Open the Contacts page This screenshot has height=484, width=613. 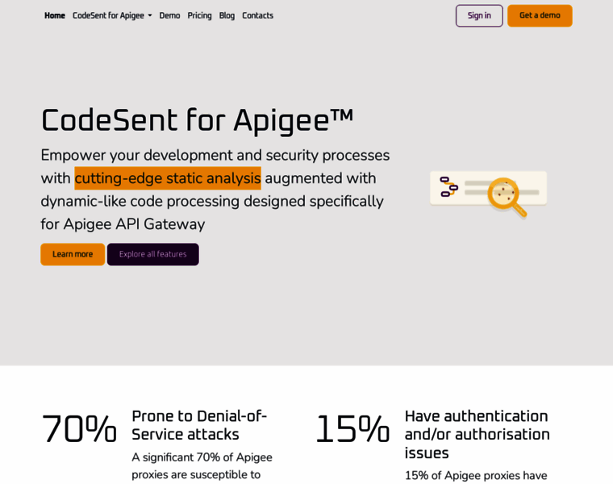(257, 15)
